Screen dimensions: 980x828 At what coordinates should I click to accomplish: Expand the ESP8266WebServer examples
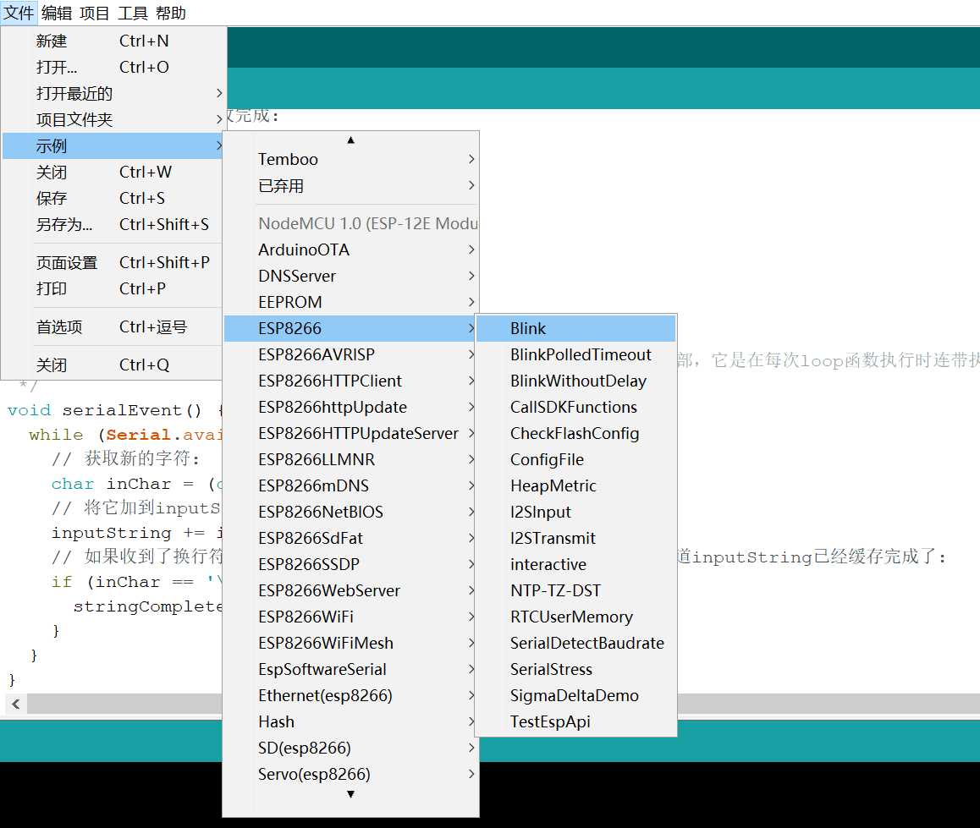(350, 590)
